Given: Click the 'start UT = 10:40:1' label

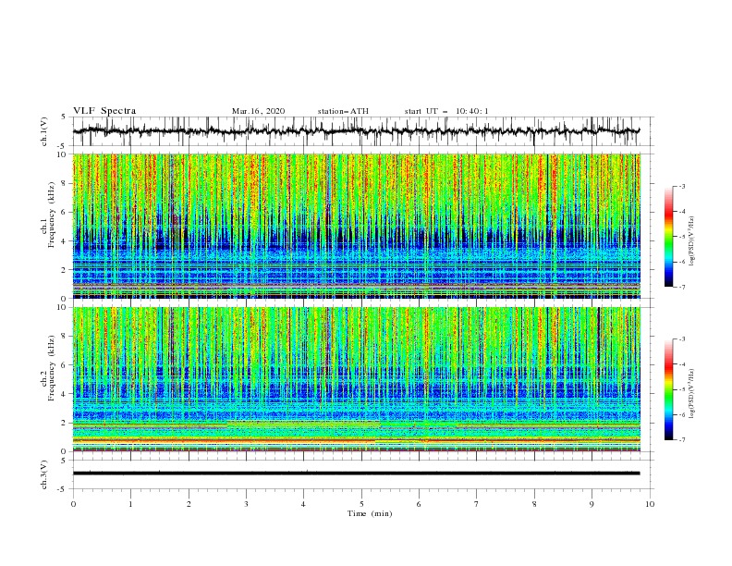Looking at the screenshot, I should click(446, 111).
